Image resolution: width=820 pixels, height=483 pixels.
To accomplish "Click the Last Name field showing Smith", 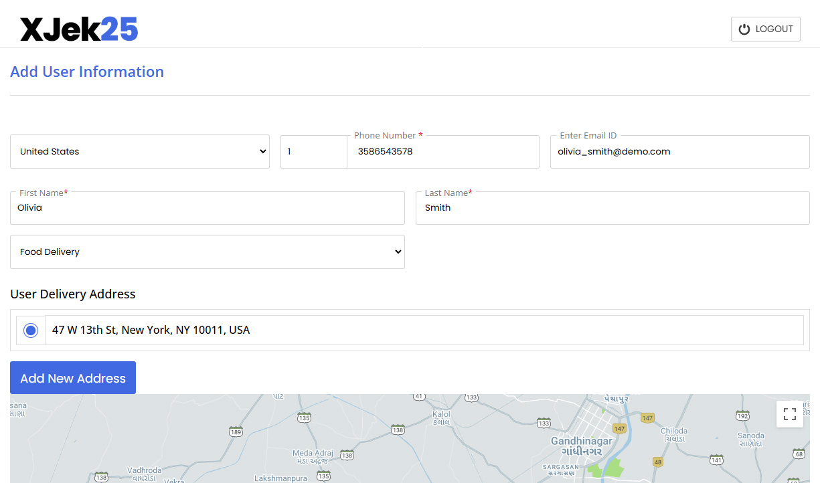I will pos(612,207).
